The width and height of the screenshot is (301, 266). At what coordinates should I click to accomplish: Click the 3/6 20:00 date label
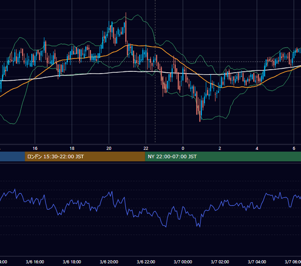coord(109,262)
